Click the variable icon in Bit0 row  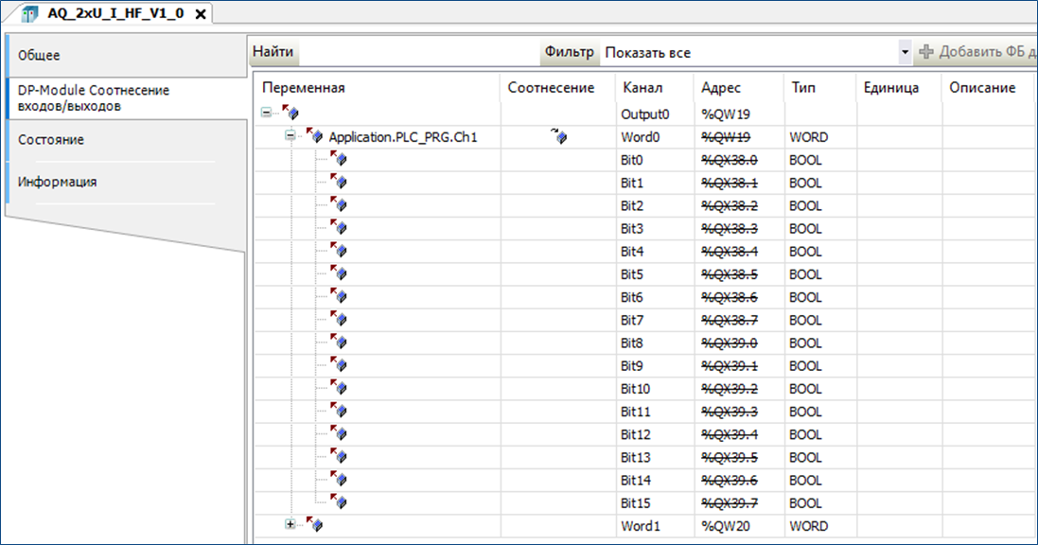339,160
